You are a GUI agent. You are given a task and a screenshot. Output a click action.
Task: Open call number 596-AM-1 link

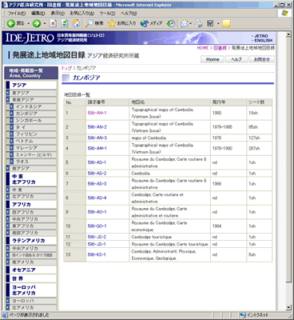97,148
